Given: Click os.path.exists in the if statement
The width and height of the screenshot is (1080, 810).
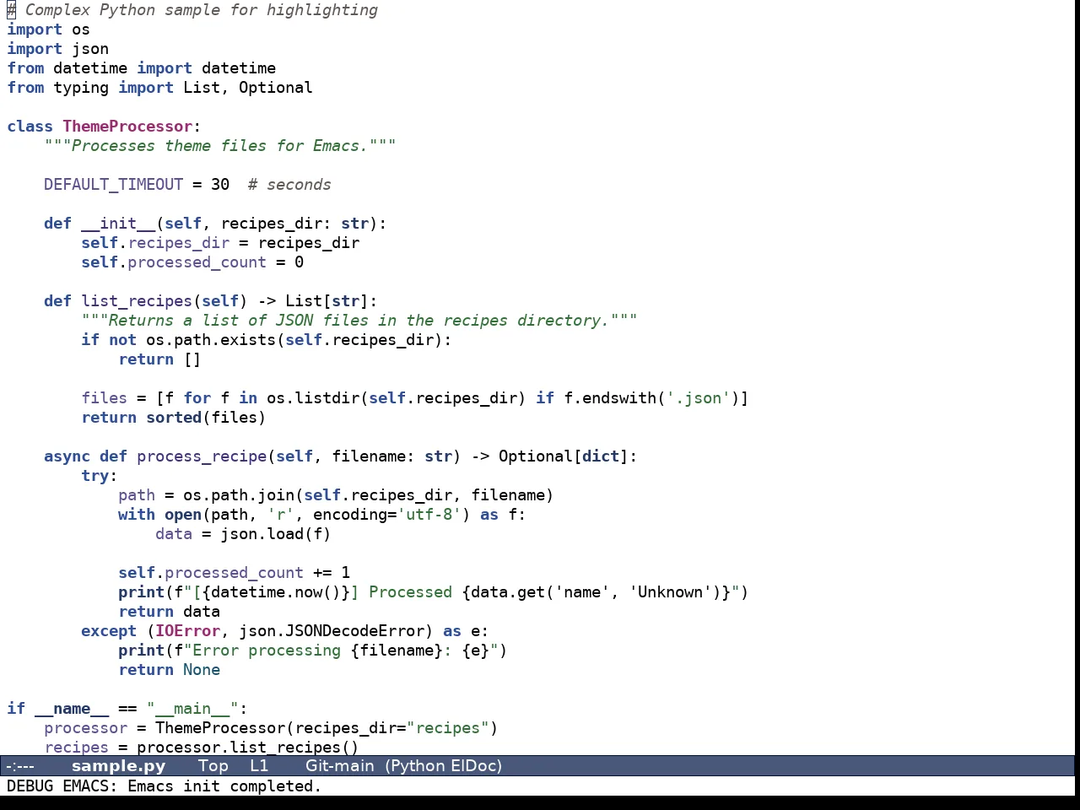Looking at the screenshot, I should 211,340.
